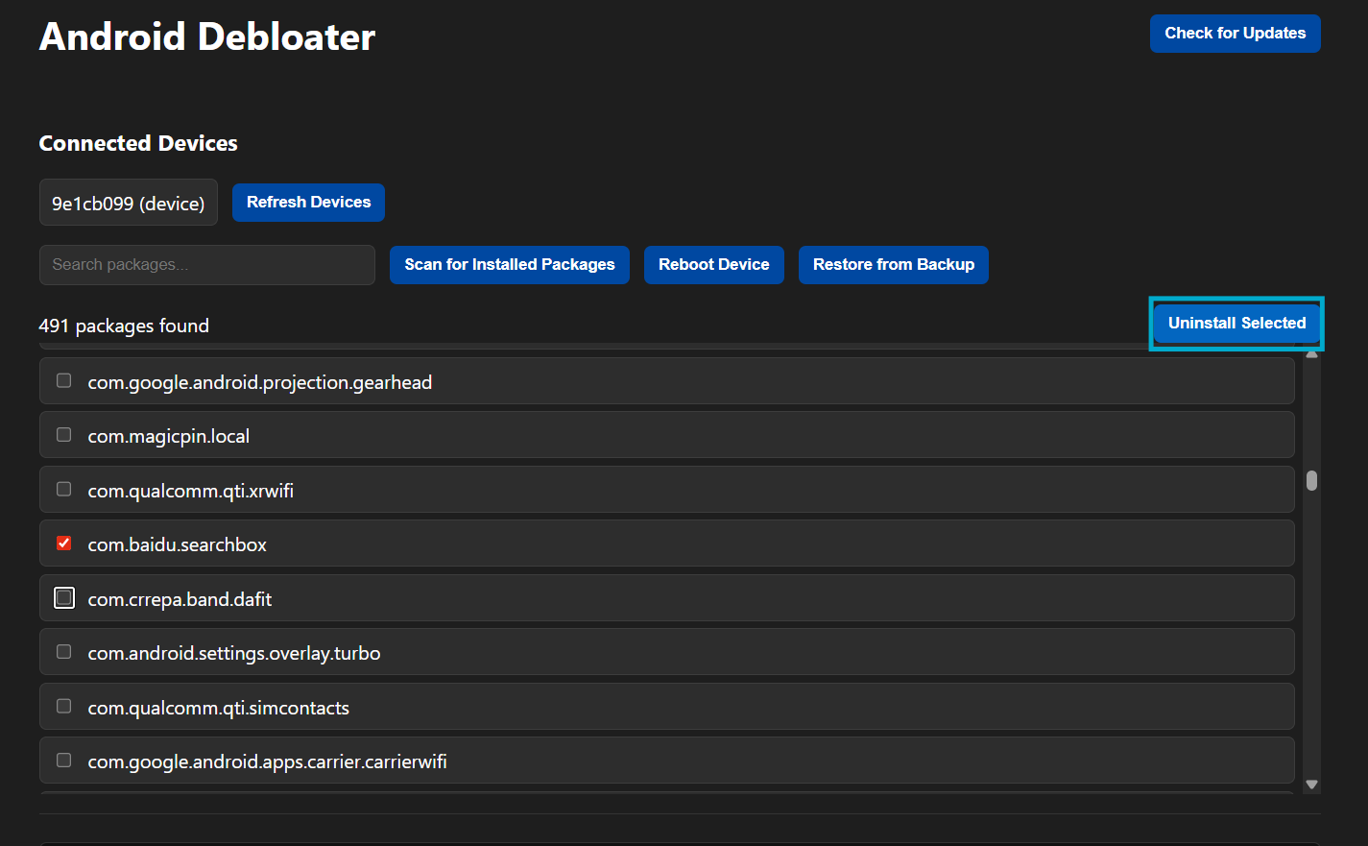Click com.baidu.searchbox package name

(x=178, y=544)
